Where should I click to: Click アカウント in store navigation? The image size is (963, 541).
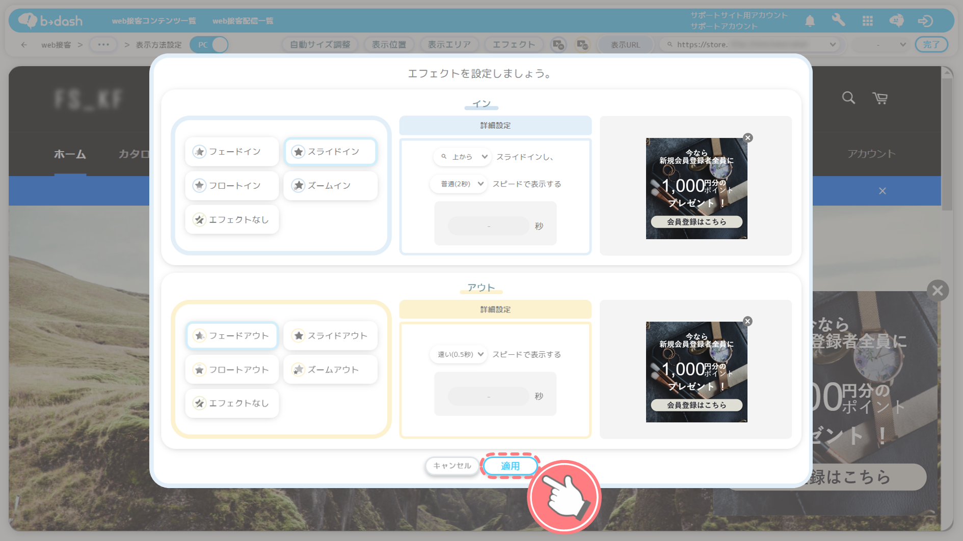(x=871, y=154)
